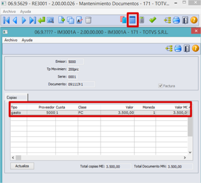
Task: Open the blue grid copies icon
Action: (x=132, y=20)
